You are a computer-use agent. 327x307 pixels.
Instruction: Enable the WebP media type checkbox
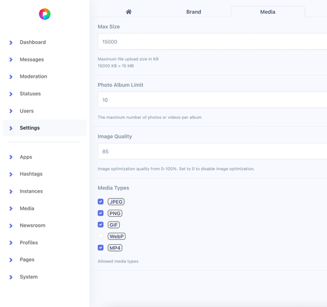[x=101, y=236]
